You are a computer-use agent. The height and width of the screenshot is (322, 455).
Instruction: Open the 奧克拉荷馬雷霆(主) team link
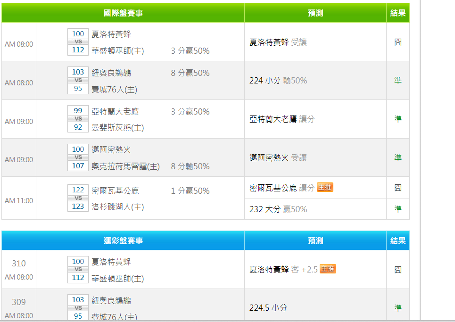click(x=125, y=166)
